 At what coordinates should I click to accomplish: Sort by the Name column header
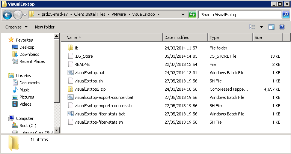click(112, 37)
